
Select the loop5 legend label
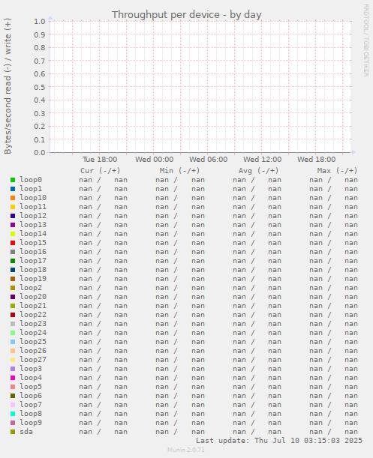click(31, 387)
